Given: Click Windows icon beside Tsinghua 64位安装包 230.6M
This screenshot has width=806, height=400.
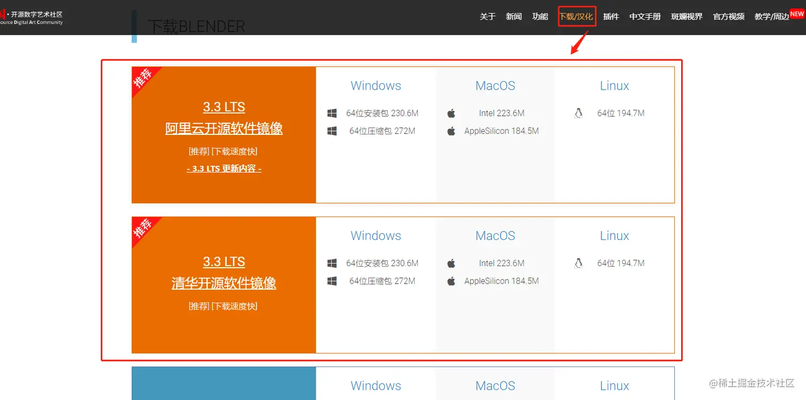Looking at the screenshot, I should (332, 263).
